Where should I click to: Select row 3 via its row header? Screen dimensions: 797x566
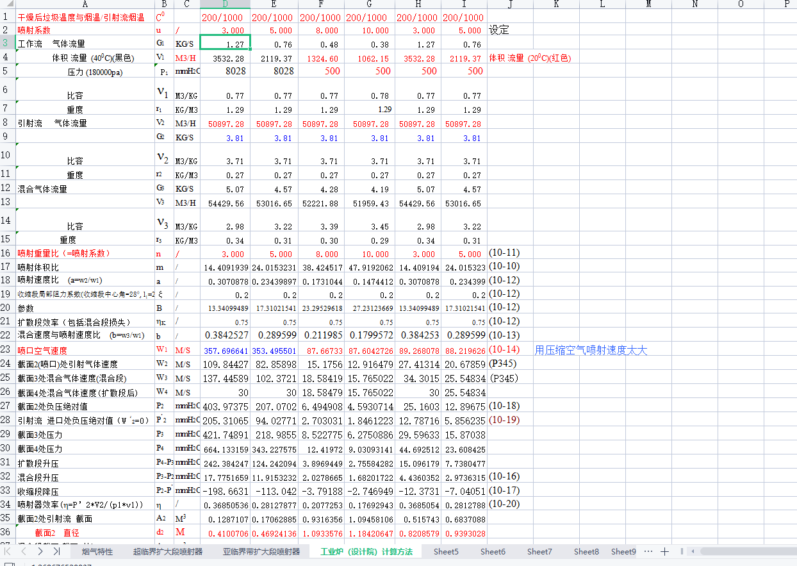tap(8, 44)
